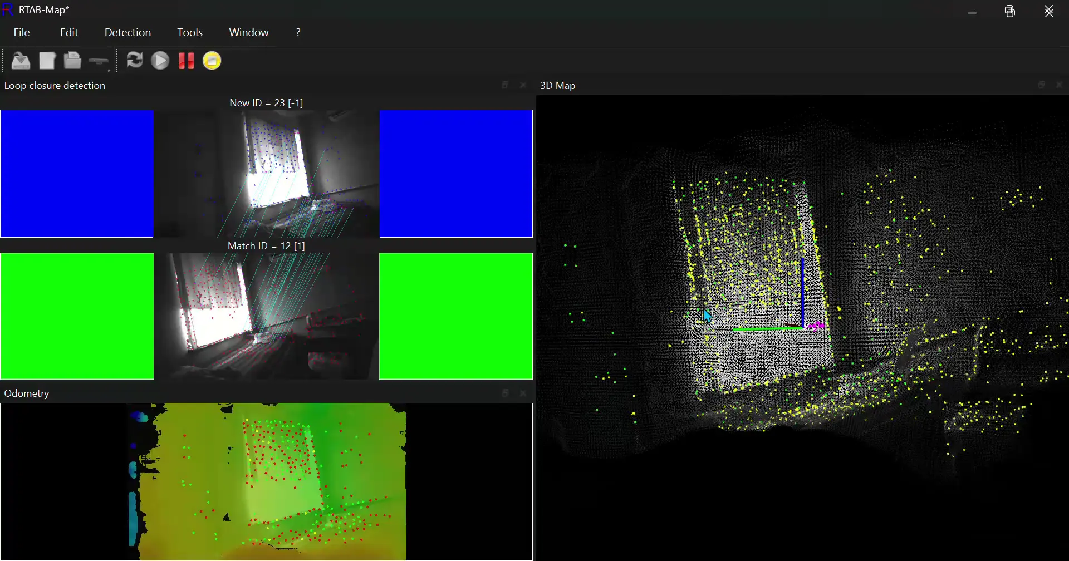Close the Odometry panel
Image resolution: width=1069 pixels, height=561 pixels.
[x=523, y=393]
